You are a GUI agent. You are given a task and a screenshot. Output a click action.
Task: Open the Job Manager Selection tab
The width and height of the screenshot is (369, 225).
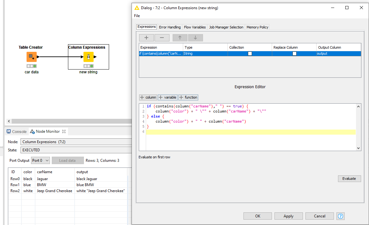pyautogui.click(x=226, y=27)
